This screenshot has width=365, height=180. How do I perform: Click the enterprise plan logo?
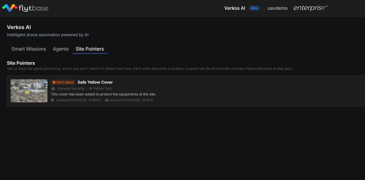pyautogui.click(x=311, y=8)
